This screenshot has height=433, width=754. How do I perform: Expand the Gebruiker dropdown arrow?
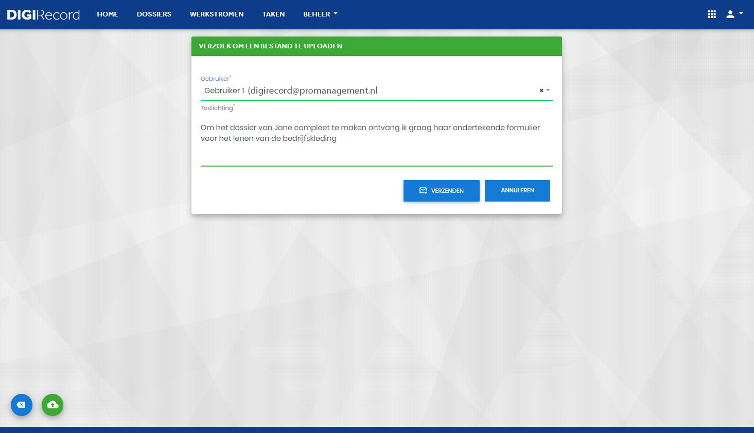click(548, 91)
